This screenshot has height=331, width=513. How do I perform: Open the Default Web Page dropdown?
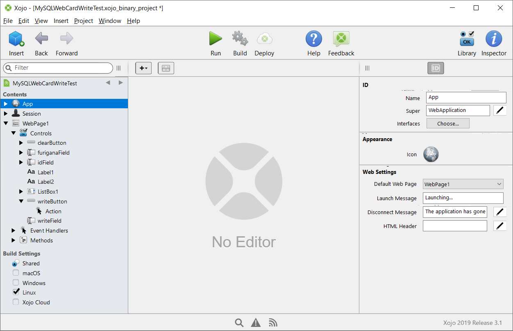463,184
